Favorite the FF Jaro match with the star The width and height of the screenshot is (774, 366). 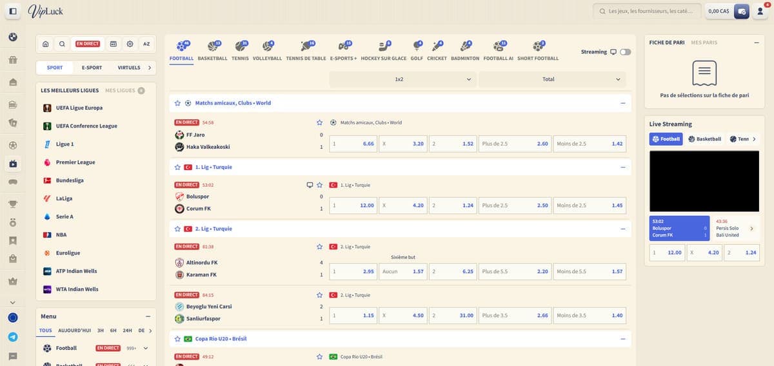319,122
